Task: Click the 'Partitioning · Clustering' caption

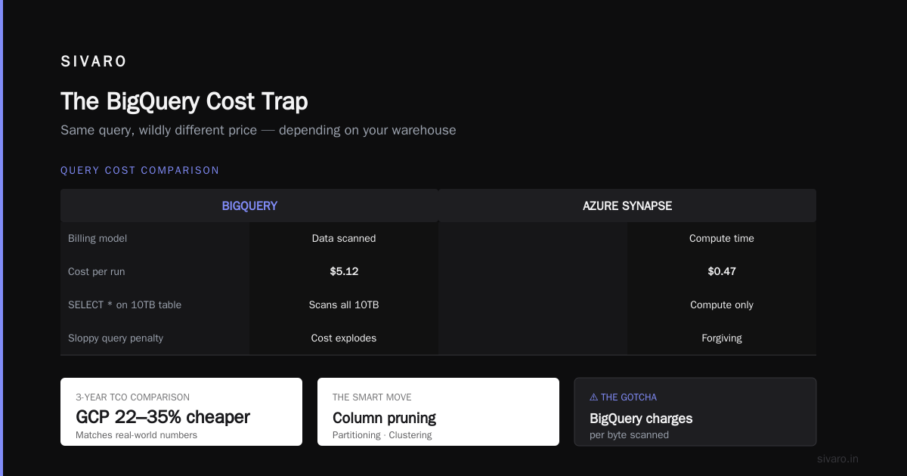Action: point(382,434)
